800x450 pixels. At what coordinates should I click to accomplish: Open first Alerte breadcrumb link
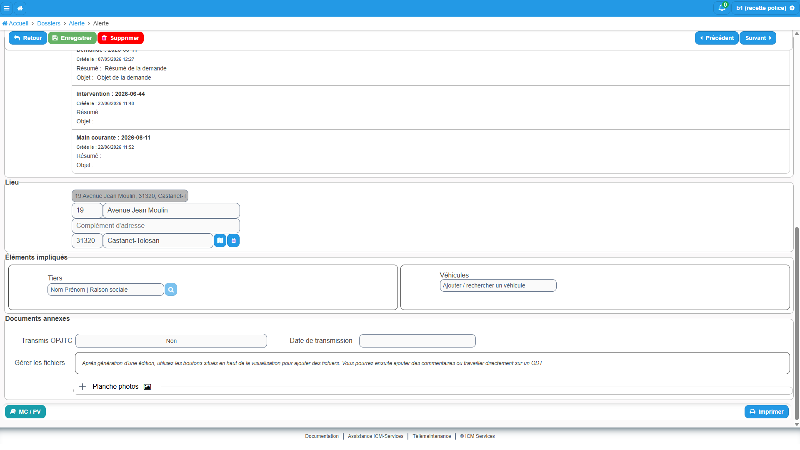coord(77,23)
